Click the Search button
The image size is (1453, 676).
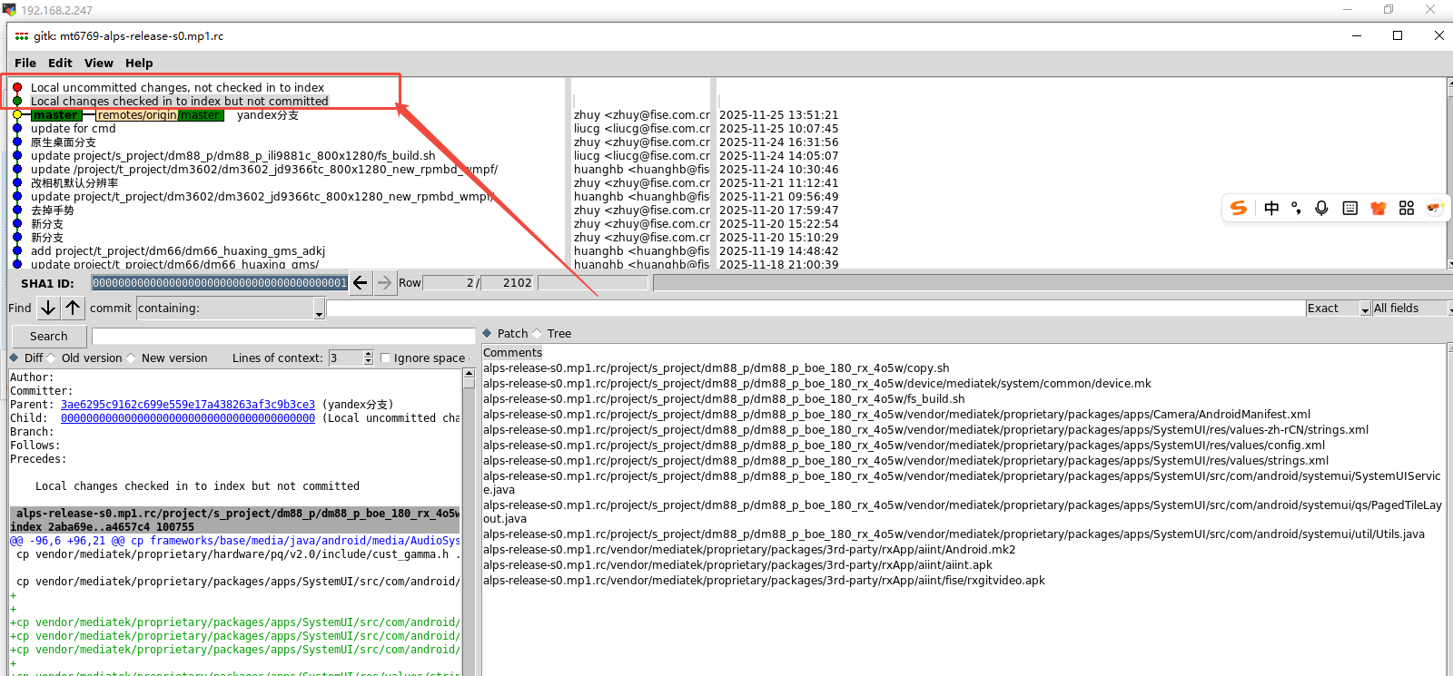click(x=48, y=336)
